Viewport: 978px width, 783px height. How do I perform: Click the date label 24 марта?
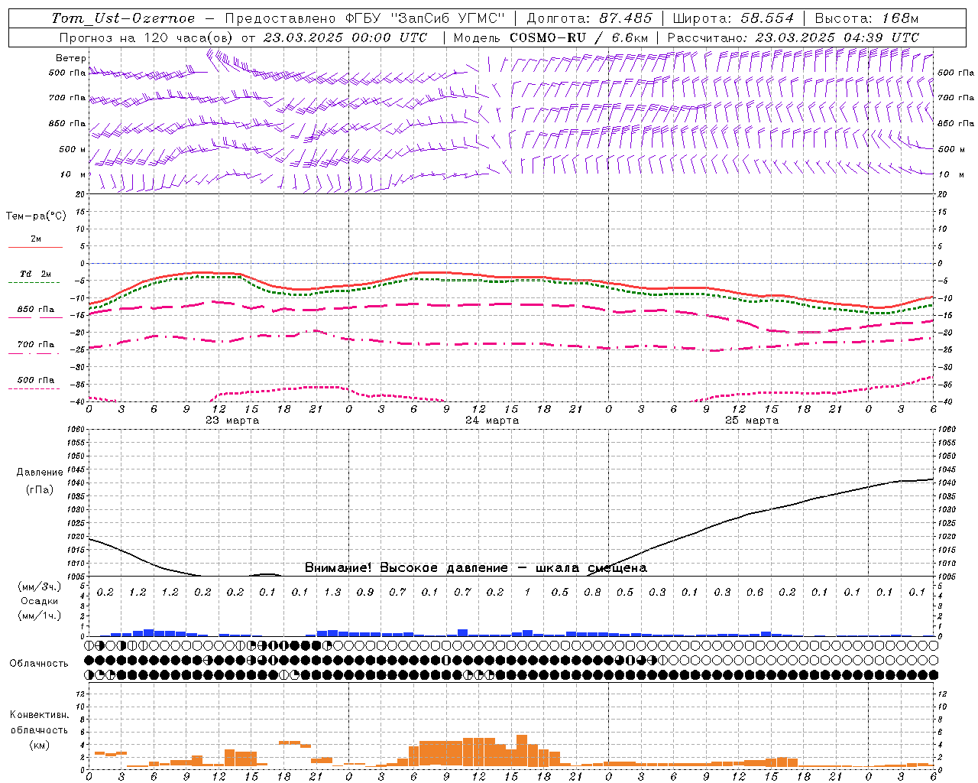[492, 421]
